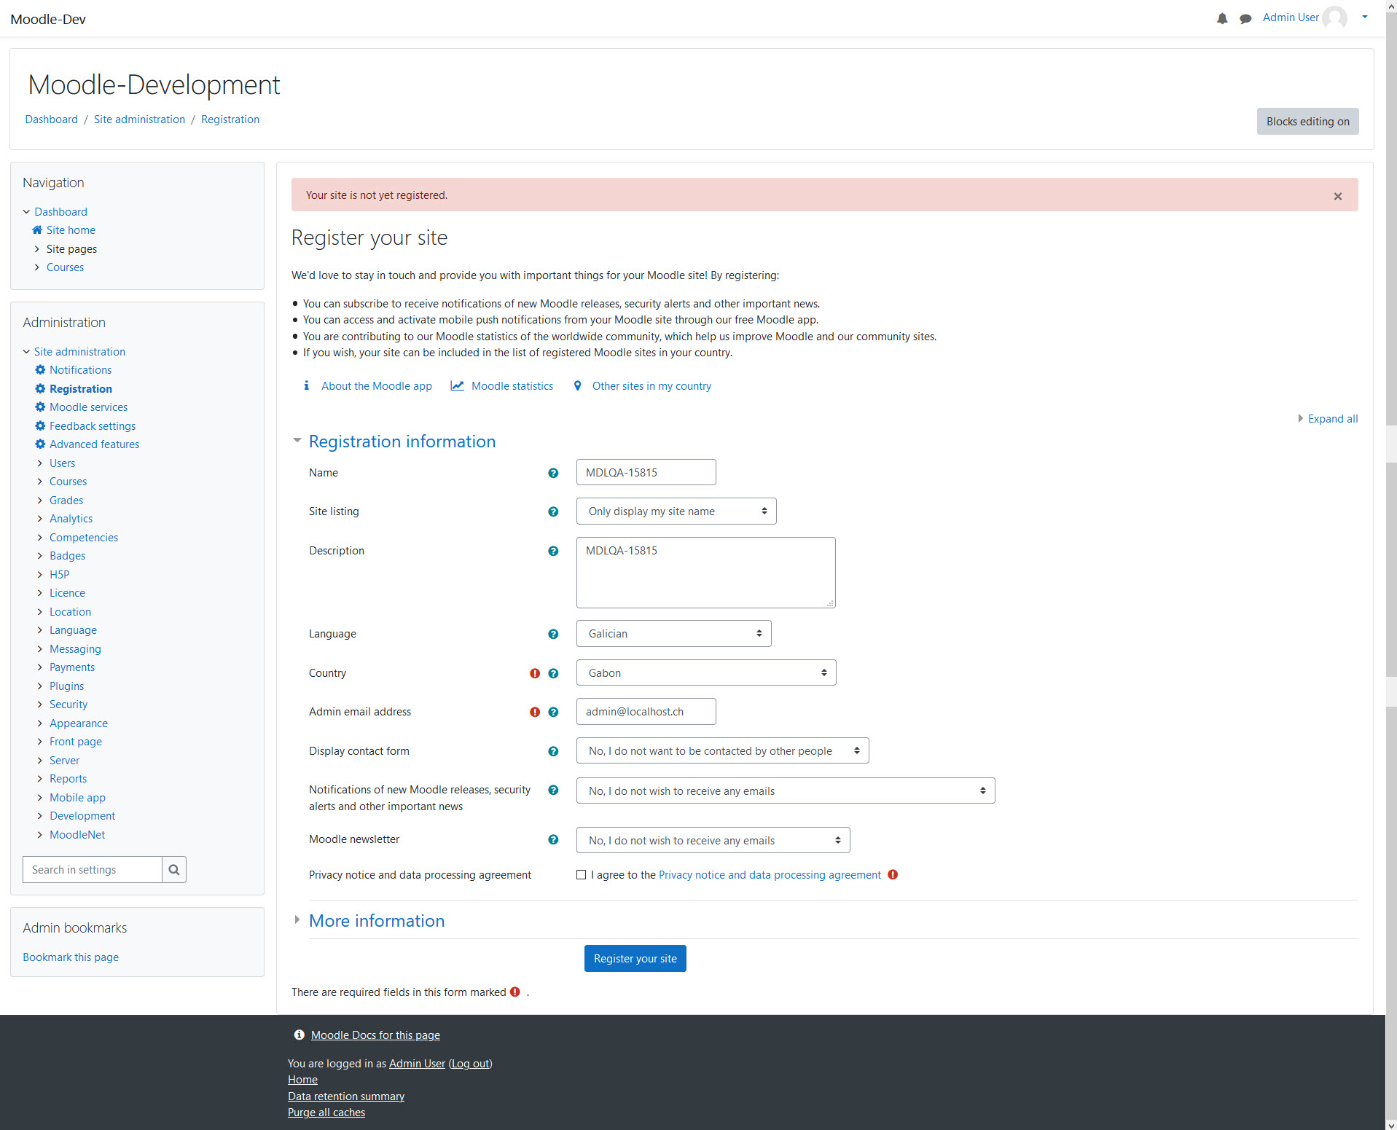This screenshot has width=1397, height=1130.
Task: Open the Server admin tree item
Action: [x=64, y=760]
